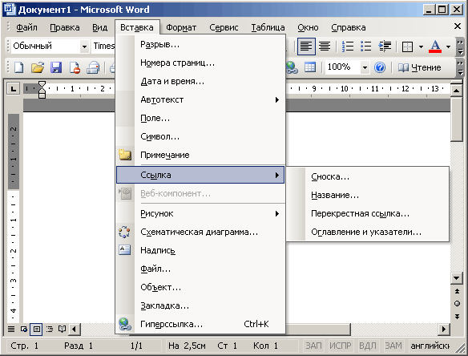Viewport: 468px width, 356px height.
Task: Select Сноска... in the submenu
Action: (367, 177)
